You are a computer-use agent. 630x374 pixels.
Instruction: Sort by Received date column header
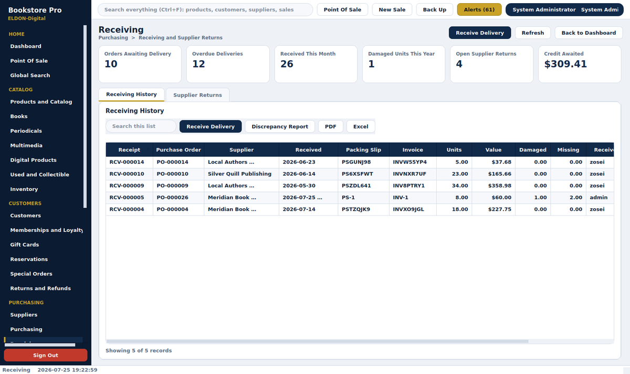point(308,149)
